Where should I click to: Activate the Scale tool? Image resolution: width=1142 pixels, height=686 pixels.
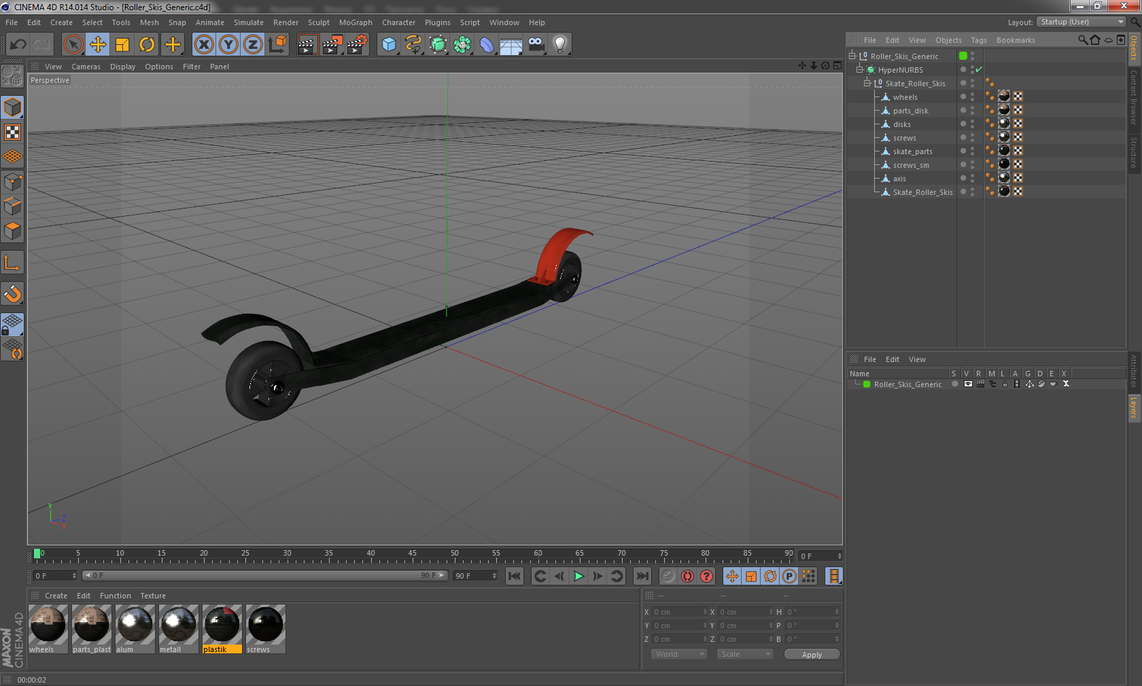pos(122,45)
